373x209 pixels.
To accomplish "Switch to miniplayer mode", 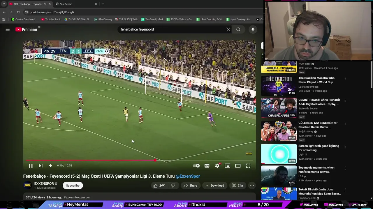I will pyautogui.click(x=228, y=166).
